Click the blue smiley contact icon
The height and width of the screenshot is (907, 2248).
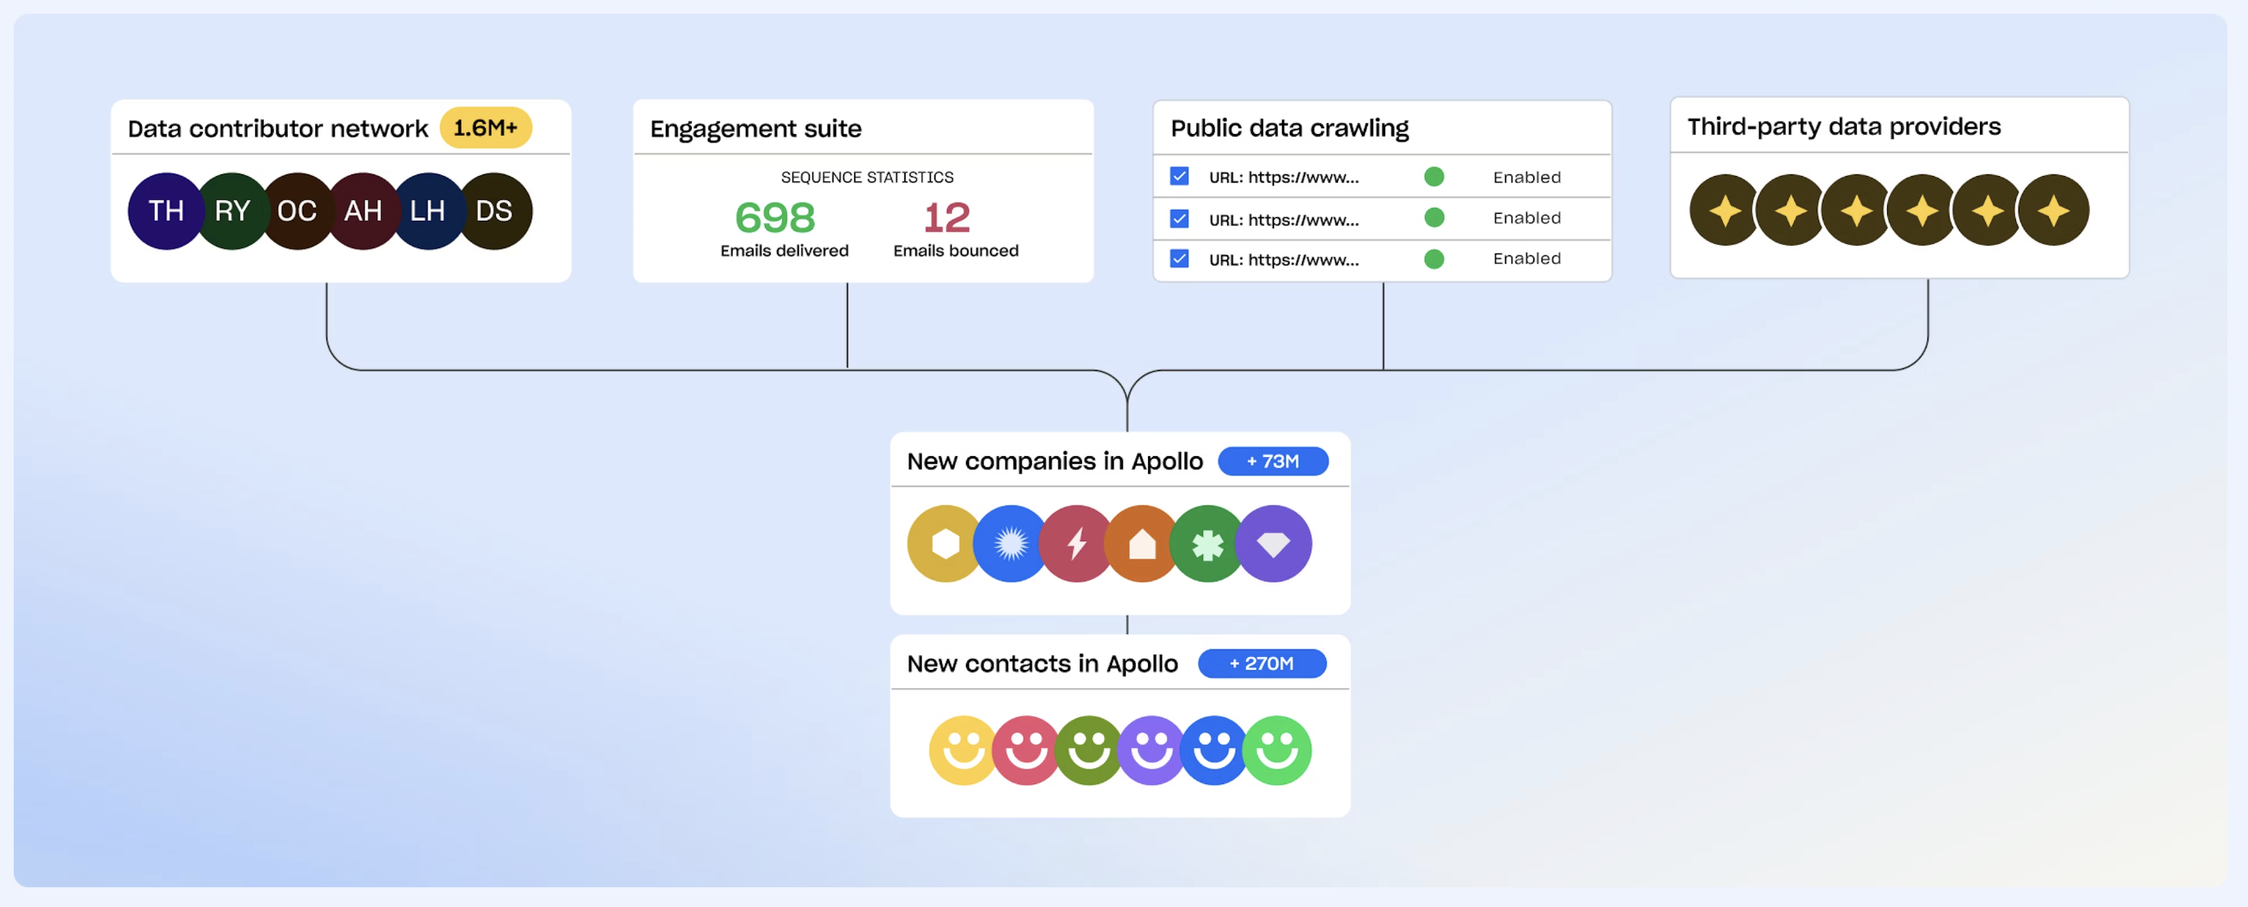click(x=1214, y=750)
